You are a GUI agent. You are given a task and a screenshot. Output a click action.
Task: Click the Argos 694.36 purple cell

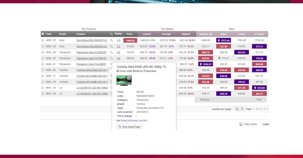223,94
